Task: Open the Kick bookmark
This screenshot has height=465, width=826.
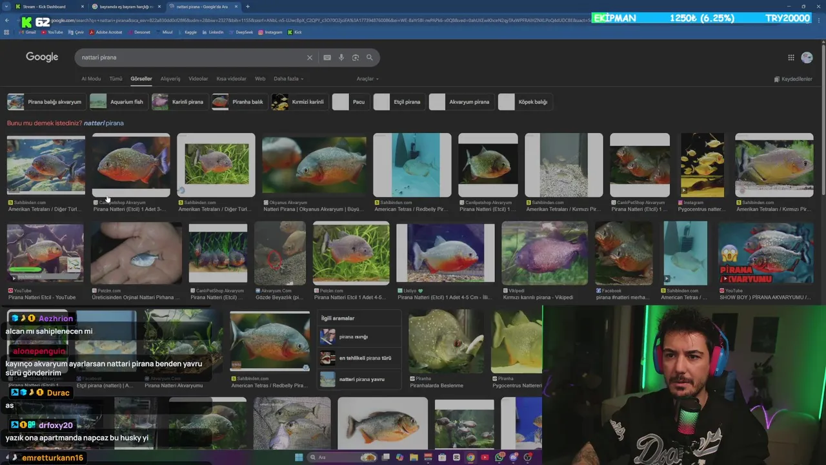Action: coord(295,32)
